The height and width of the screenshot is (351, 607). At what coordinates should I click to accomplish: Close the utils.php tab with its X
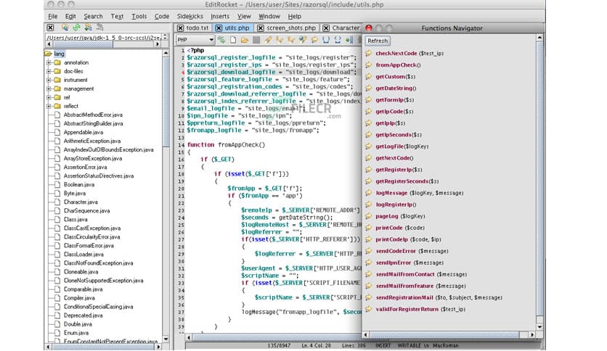pyautogui.click(x=219, y=28)
